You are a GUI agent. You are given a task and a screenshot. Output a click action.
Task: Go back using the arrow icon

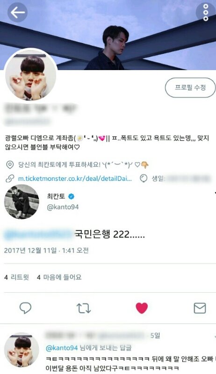point(17,13)
